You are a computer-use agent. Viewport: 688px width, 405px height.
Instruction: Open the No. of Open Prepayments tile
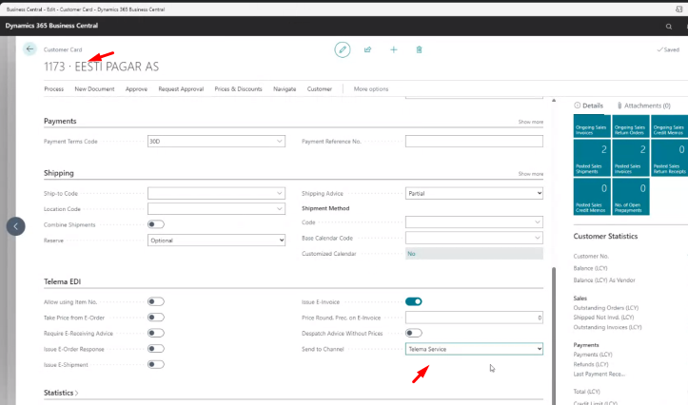[x=631, y=197]
